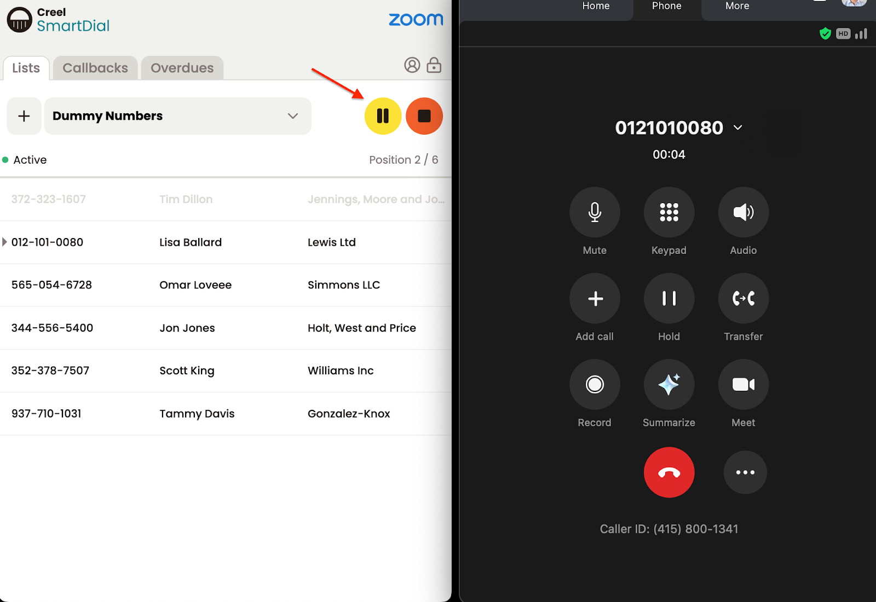Add a new list with plus button
Image resolution: width=876 pixels, height=602 pixels.
point(24,116)
